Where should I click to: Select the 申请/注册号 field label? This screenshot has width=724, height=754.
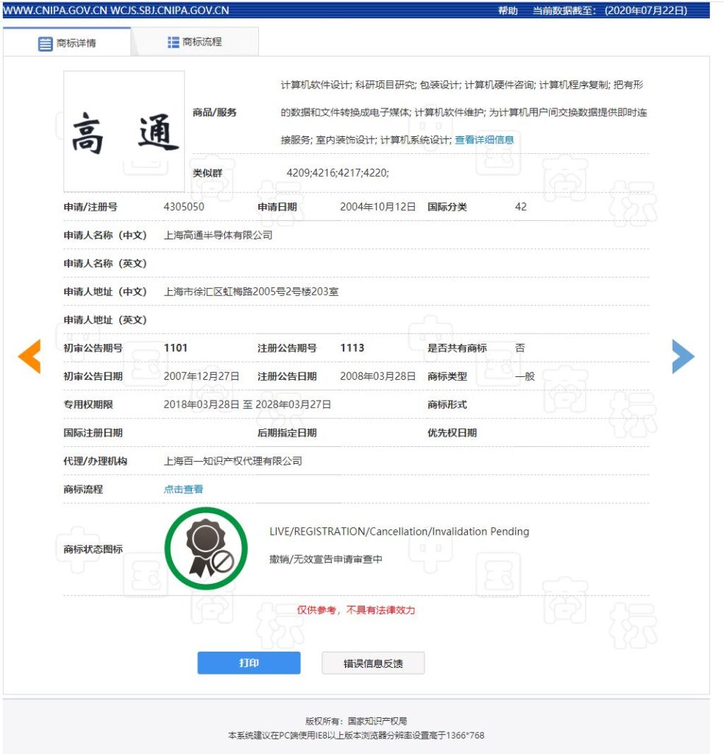90,207
